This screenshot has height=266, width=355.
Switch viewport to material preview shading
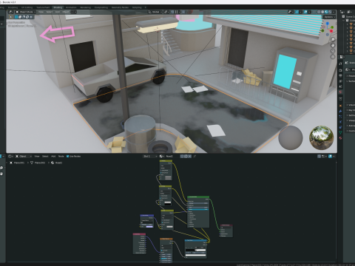point(326,12)
